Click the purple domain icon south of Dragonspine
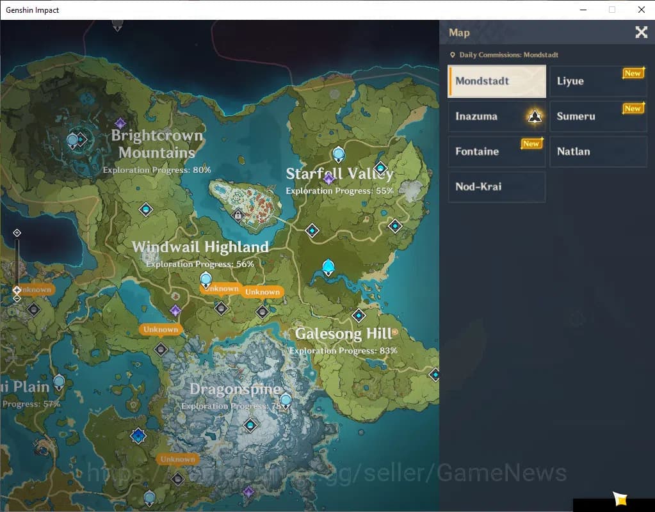 [248, 492]
